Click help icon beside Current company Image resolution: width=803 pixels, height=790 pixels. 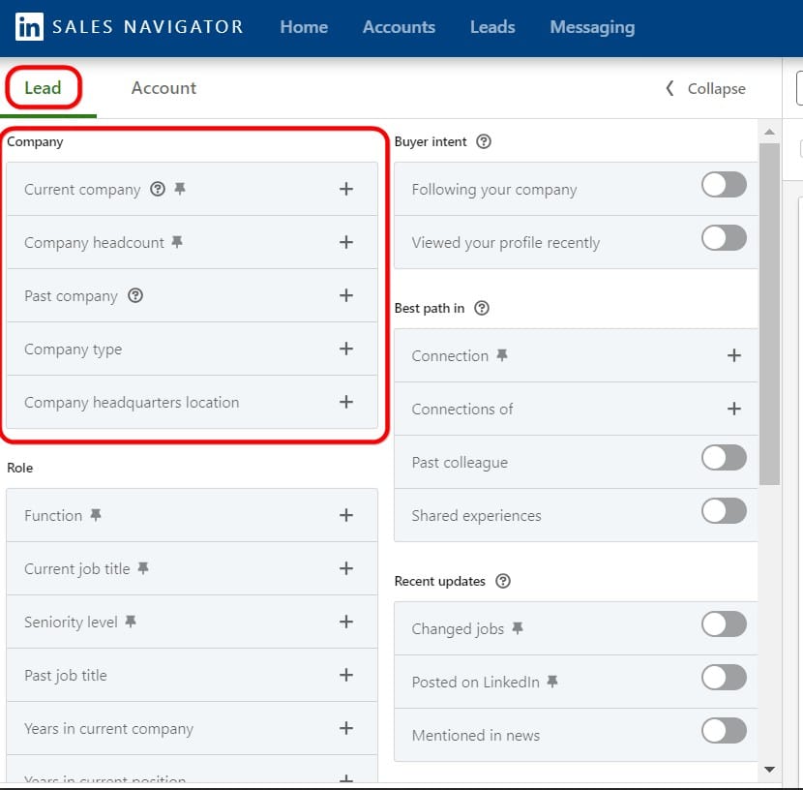click(158, 189)
